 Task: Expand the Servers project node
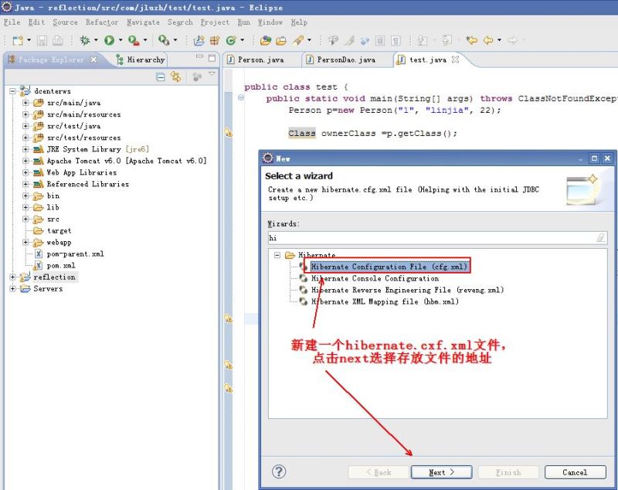tap(12, 288)
